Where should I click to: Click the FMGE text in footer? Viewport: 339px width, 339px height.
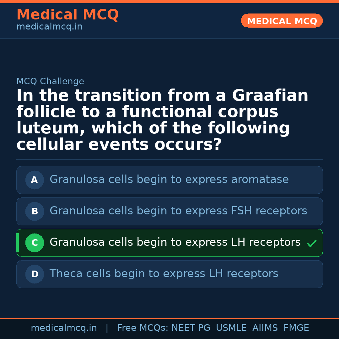coord(296,328)
